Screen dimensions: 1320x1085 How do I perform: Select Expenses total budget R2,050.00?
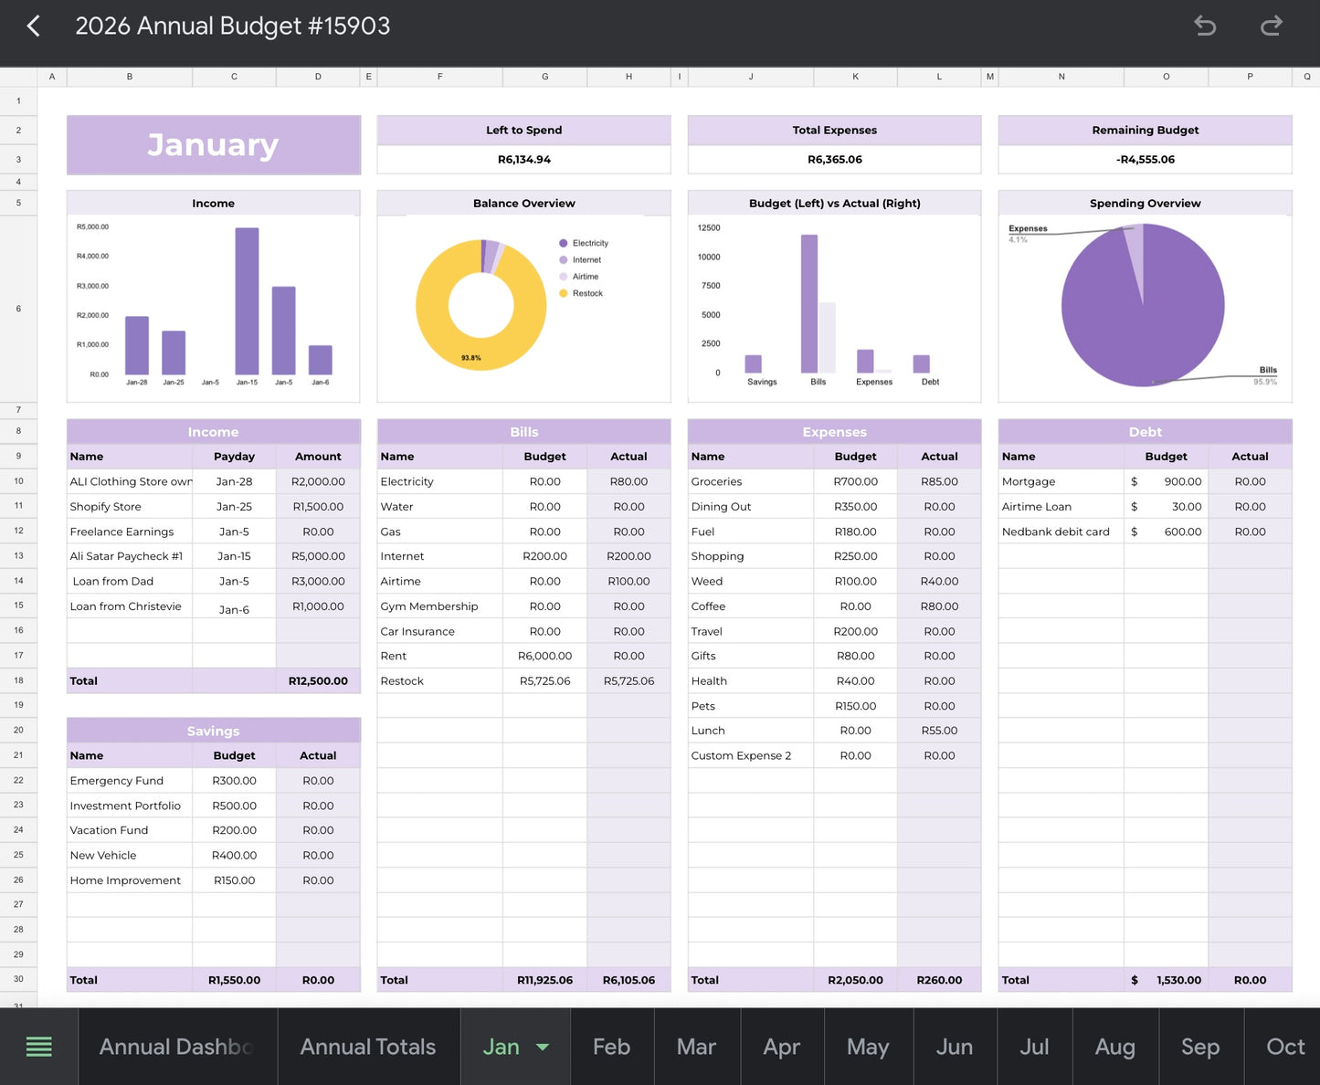point(855,980)
